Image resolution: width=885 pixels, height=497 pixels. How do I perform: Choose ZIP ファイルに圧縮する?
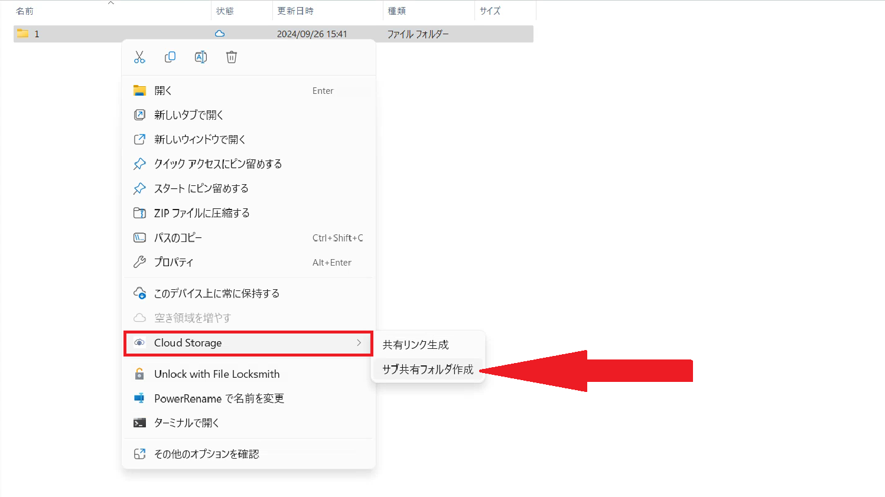pyautogui.click(x=248, y=213)
